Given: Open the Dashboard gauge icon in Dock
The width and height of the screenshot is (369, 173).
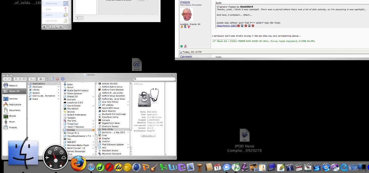Looking at the screenshot, I should click(55, 157).
